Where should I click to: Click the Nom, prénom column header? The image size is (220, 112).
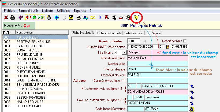coord(42,32)
